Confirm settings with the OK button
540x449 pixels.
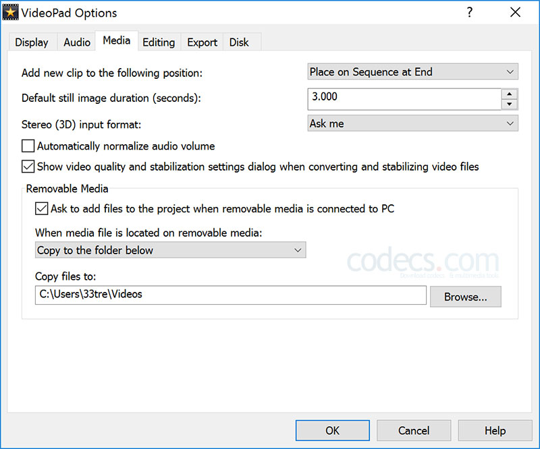pos(333,430)
